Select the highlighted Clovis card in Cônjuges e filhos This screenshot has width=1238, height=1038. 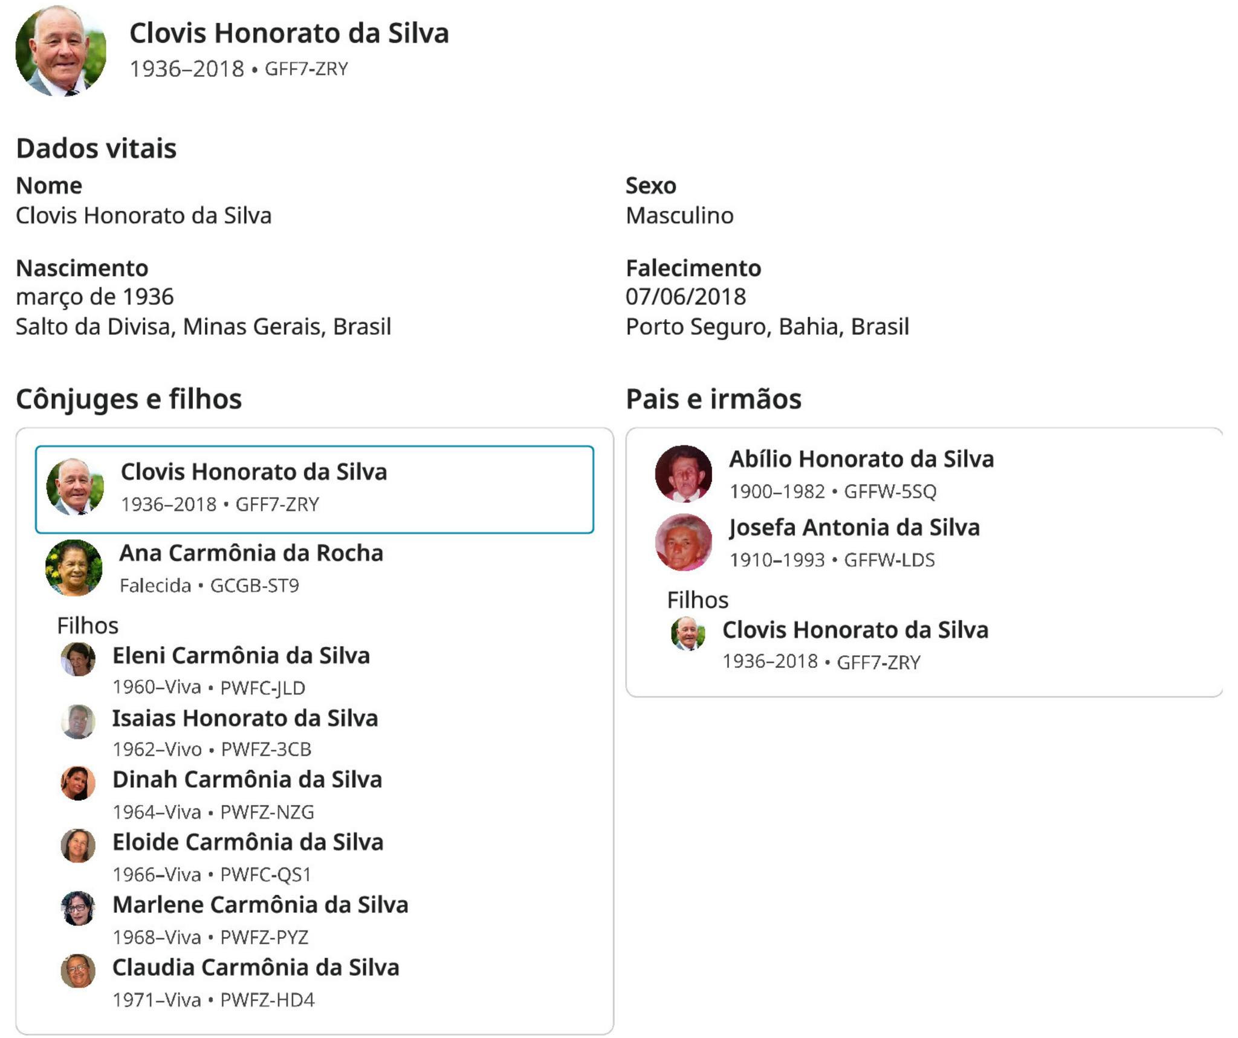coord(314,490)
